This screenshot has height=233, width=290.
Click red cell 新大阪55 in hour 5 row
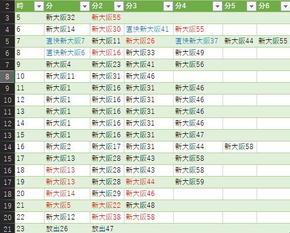(106, 18)
